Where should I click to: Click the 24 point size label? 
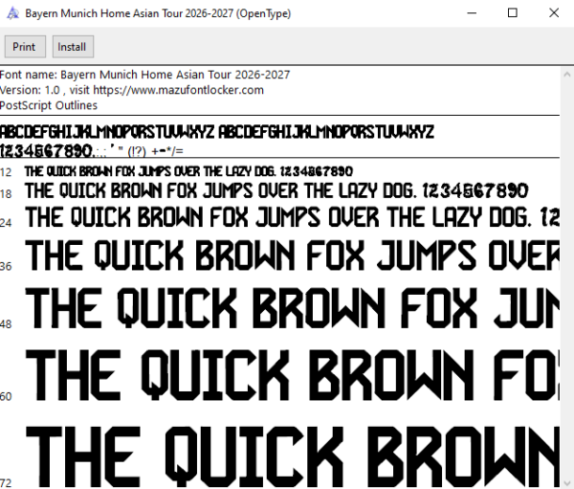(x=6, y=222)
